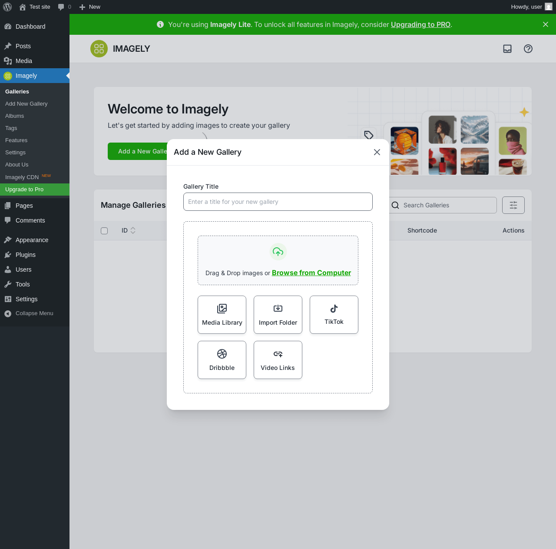Click the plus New icon in admin bar

coord(82,7)
